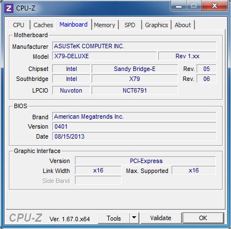The image size is (231, 229).
Task: Close the CPU-Z window
Action: pyautogui.click(x=214, y=6)
